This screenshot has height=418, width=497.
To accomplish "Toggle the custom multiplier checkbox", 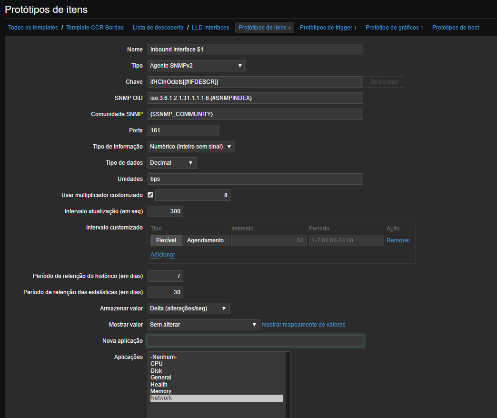I will pos(150,195).
